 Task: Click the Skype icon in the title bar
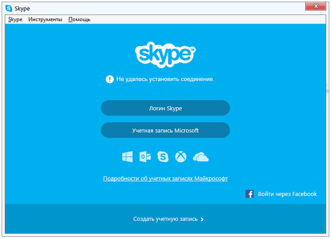[x=8, y=8]
